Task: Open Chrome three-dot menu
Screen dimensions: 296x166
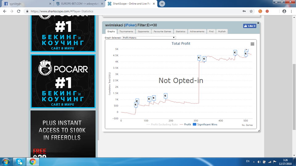Action: (x=291, y=11)
